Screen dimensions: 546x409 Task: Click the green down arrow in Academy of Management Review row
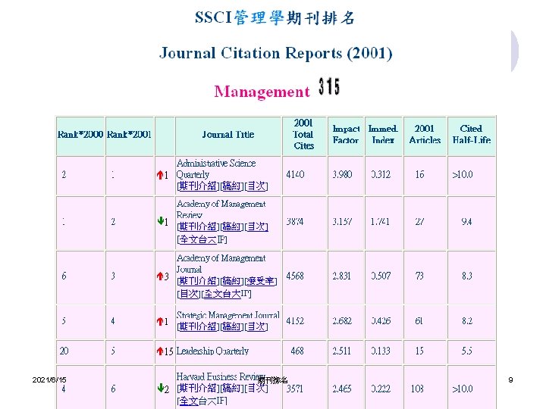click(x=161, y=221)
